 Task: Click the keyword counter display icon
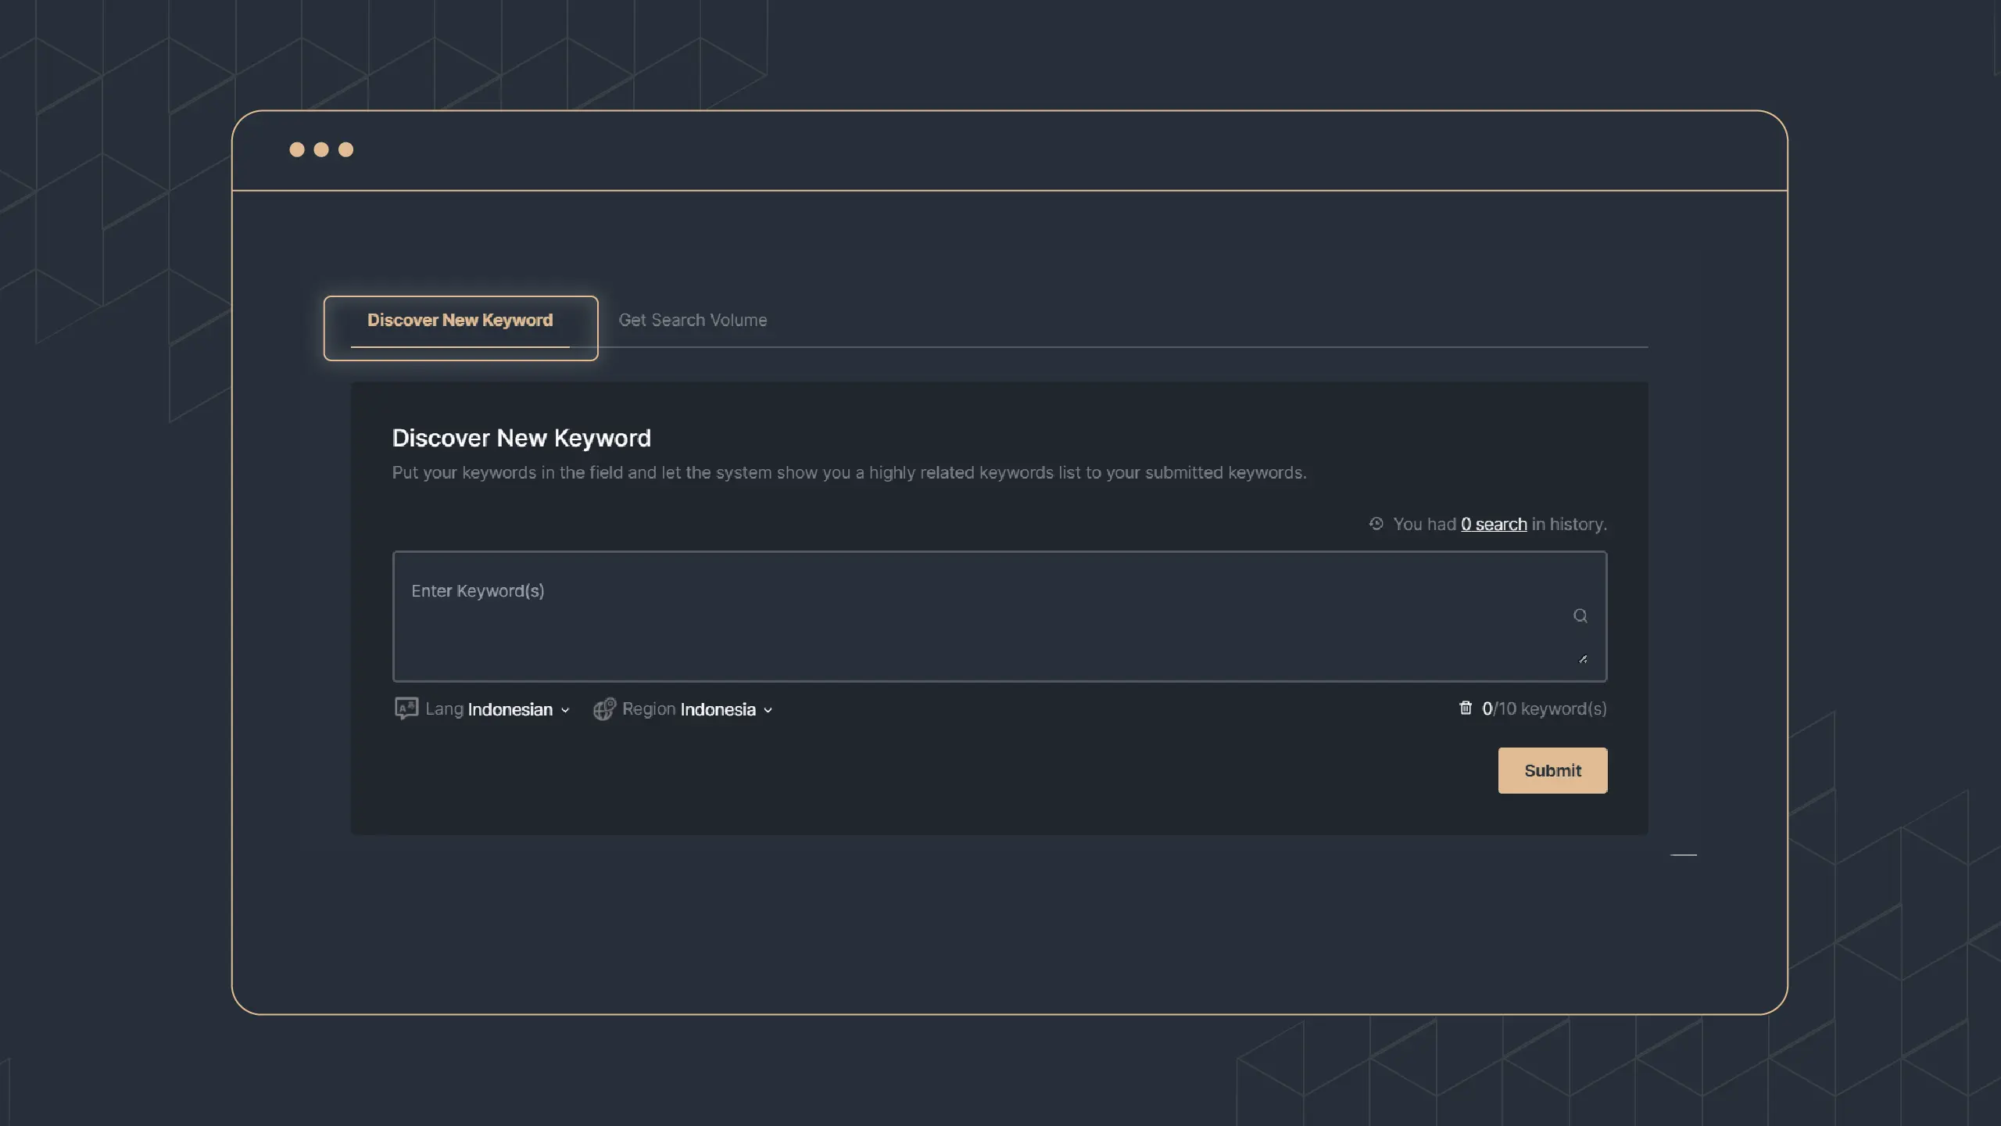[x=1465, y=708]
